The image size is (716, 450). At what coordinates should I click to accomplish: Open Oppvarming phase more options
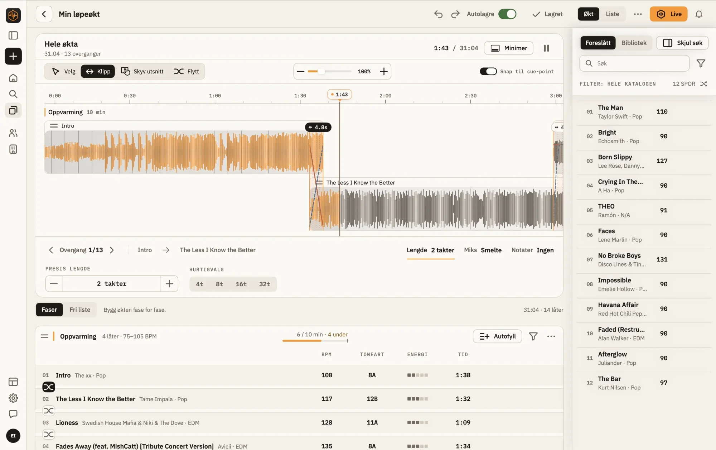(x=551, y=336)
